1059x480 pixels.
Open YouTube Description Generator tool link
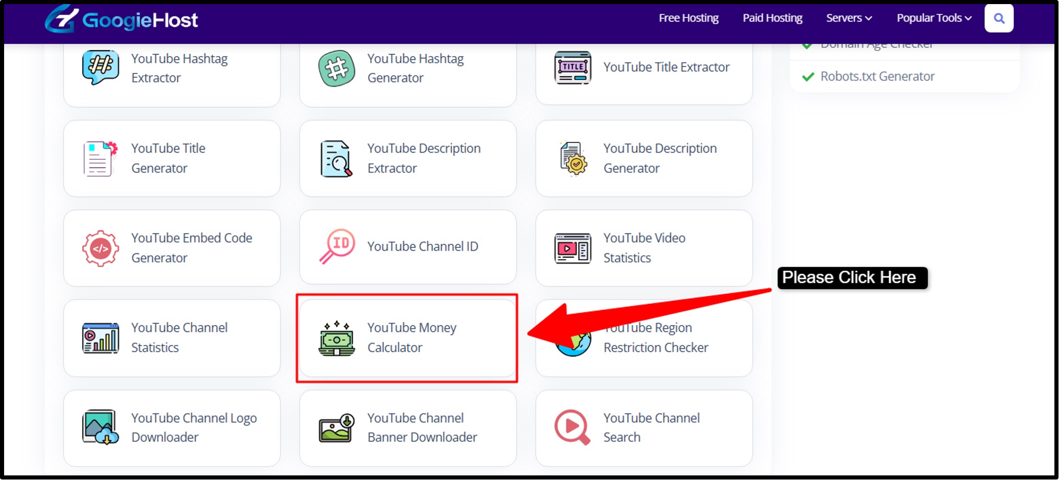(659, 158)
